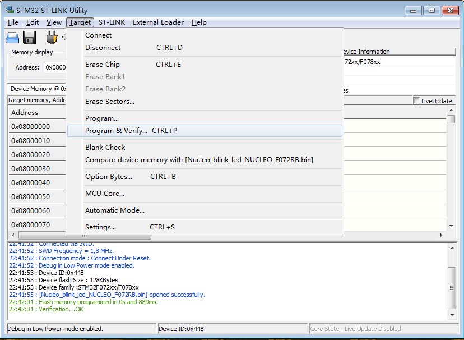
Task: Select address row 0x08000030
Action: pyautogui.click(x=36, y=168)
